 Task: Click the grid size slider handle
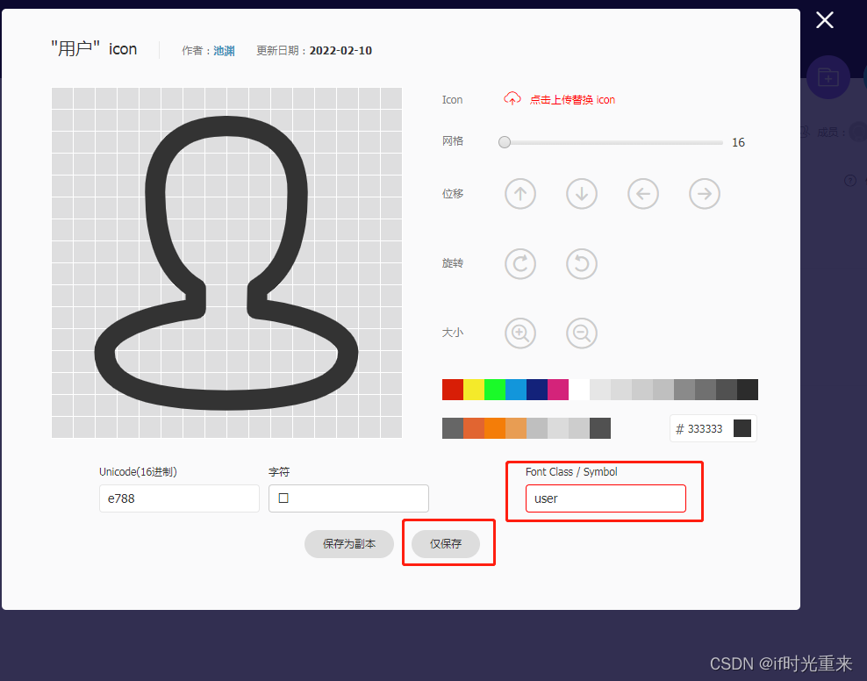coord(505,143)
